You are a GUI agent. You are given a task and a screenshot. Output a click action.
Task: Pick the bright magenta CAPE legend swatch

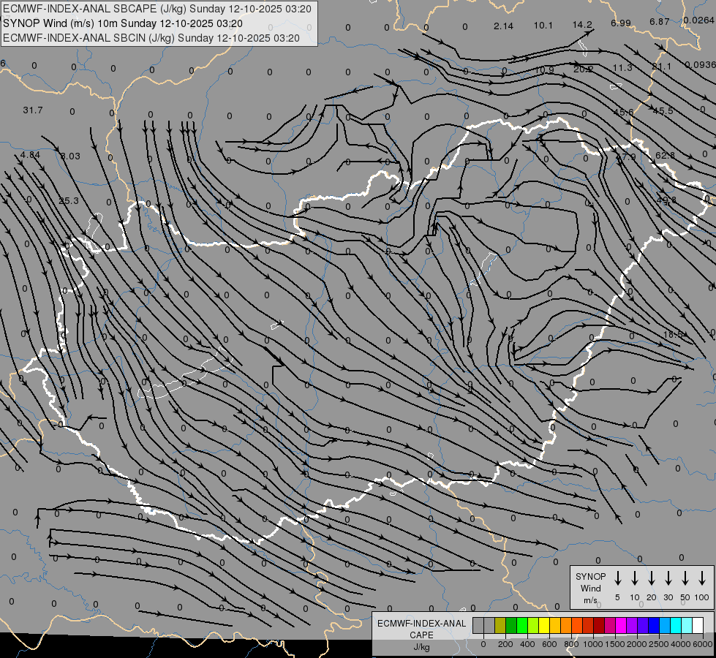pos(621,625)
